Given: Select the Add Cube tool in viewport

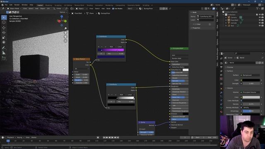Looking at the screenshot, I should (4, 58).
